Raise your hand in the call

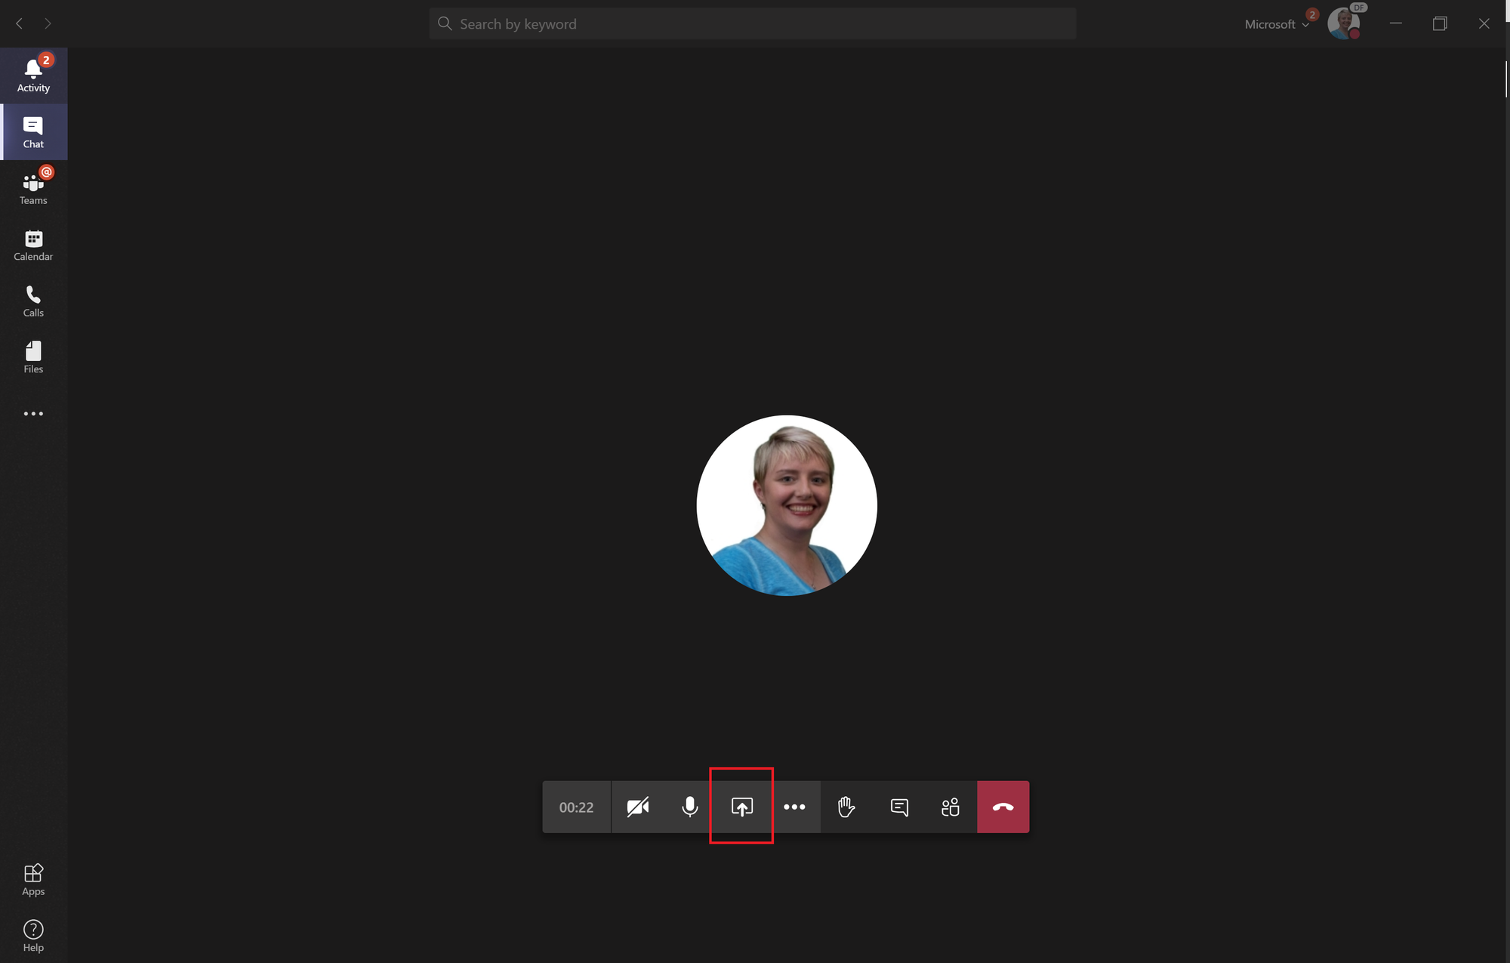[846, 806]
